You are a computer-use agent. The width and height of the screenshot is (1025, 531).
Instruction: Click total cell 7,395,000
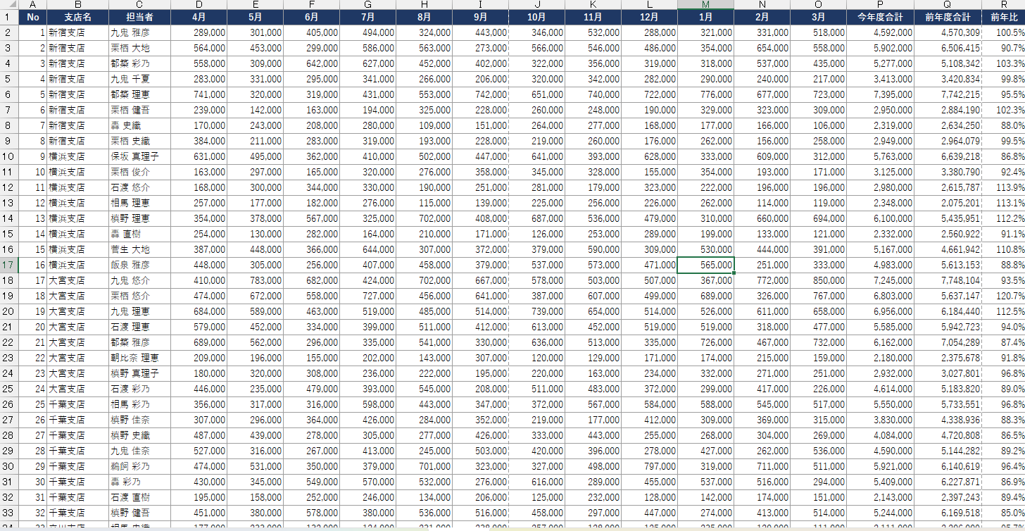(x=880, y=94)
